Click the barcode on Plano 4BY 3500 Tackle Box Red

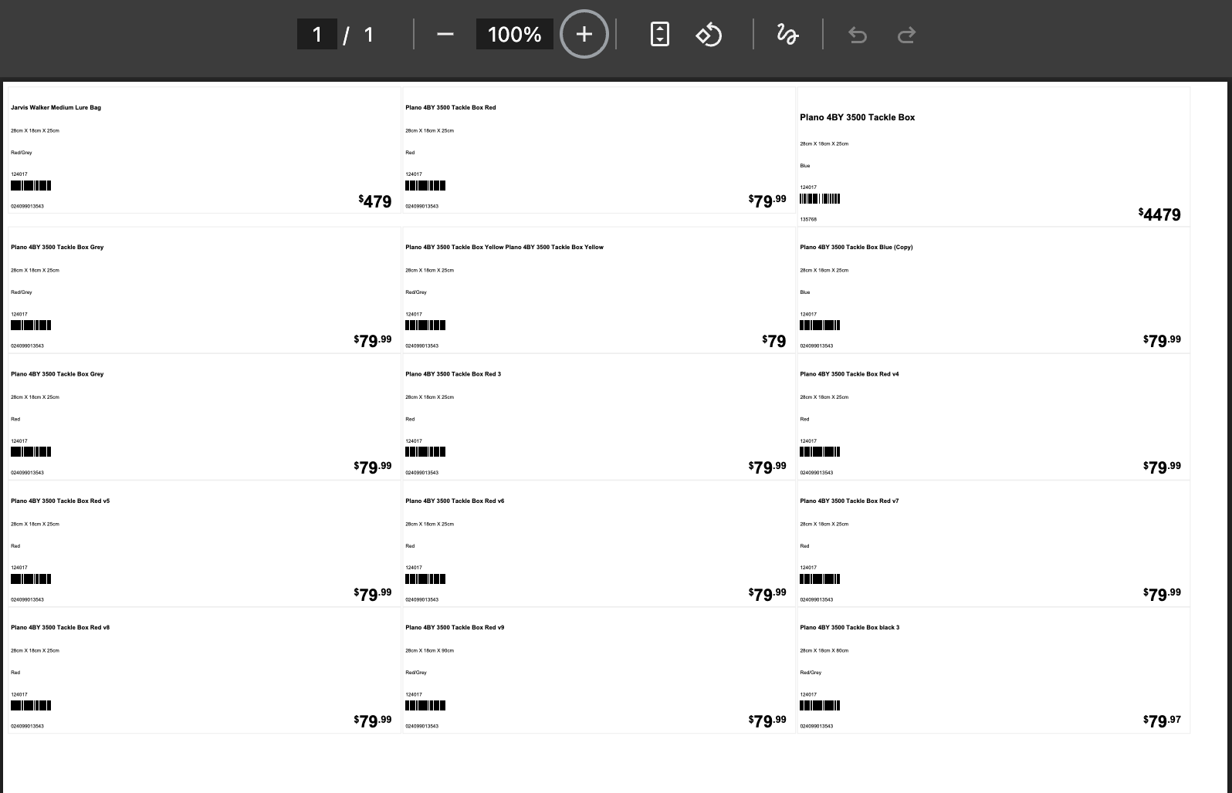click(425, 185)
